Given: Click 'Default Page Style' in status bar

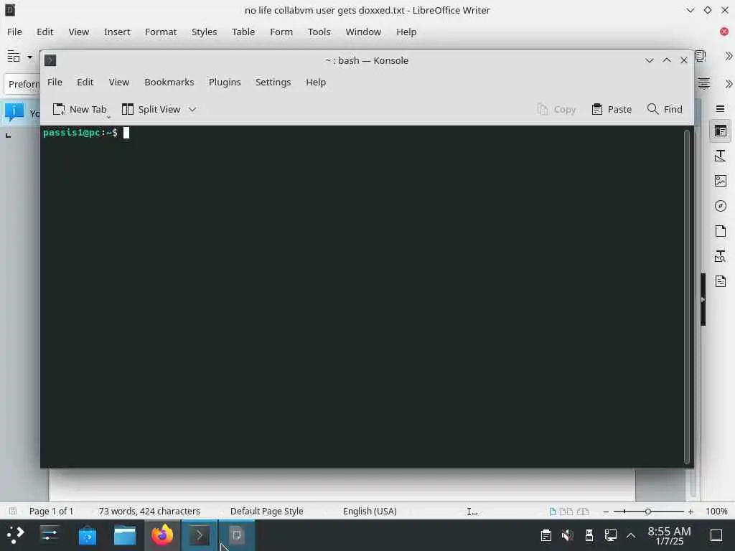Looking at the screenshot, I should [x=267, y=511].
